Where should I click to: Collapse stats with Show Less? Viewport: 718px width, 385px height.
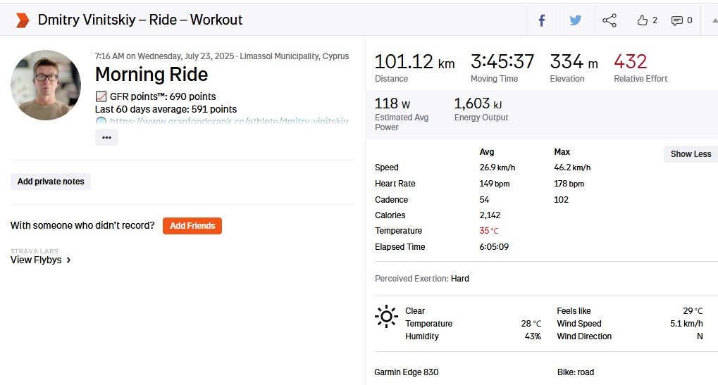pyautogui.click(x=690, y=154)
